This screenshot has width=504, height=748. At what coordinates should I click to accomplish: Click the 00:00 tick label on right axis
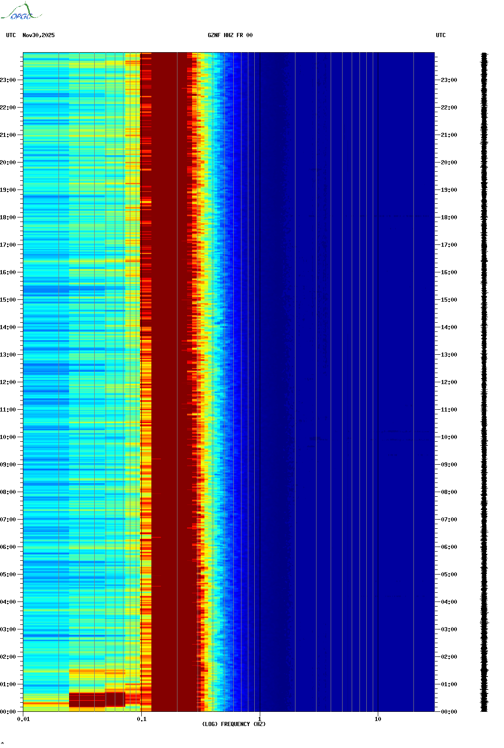pos(449,712)
